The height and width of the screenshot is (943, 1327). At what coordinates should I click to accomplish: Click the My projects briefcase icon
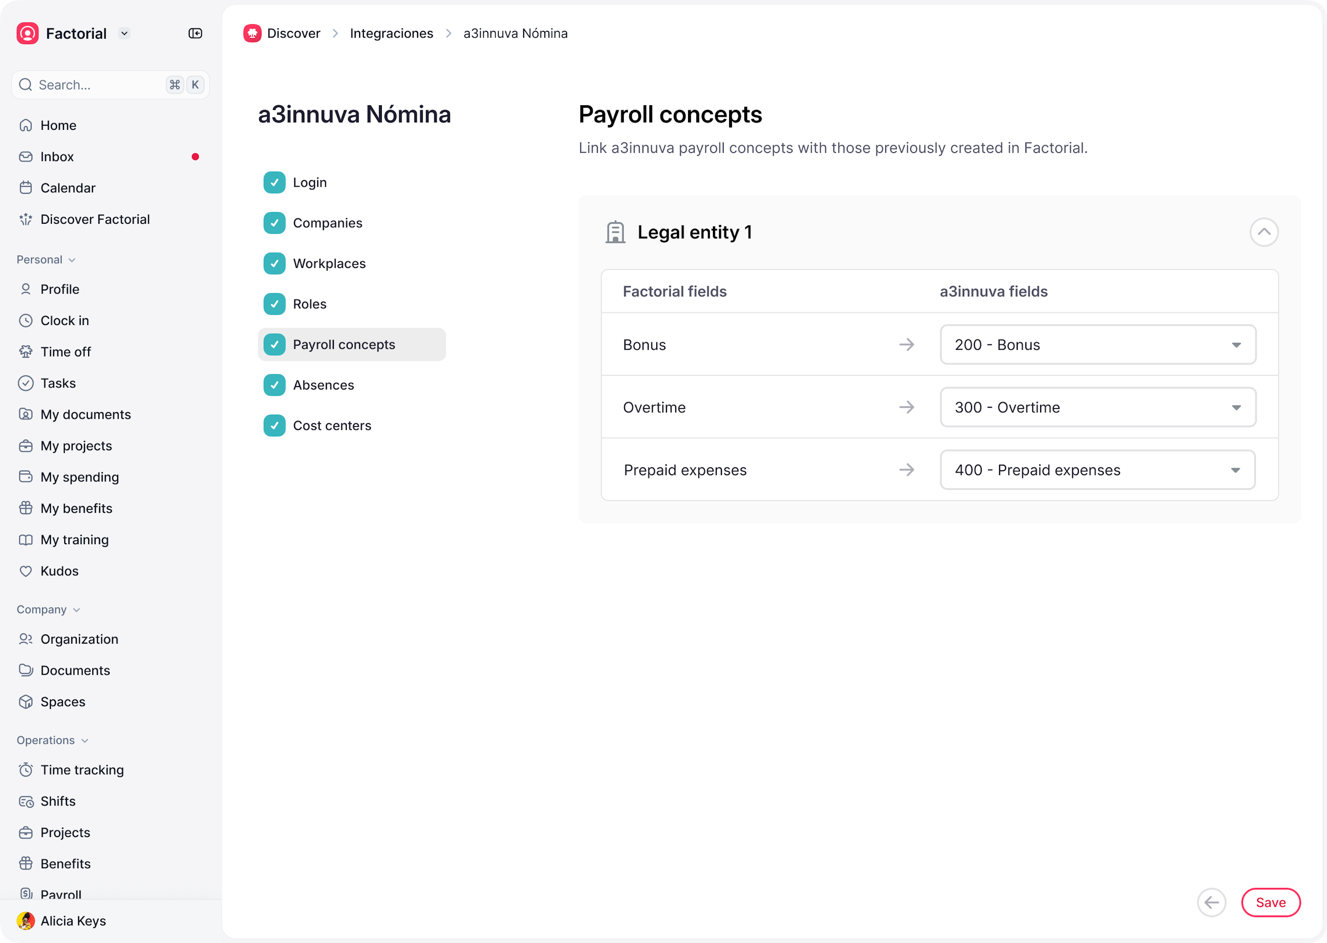coord(26,446)
